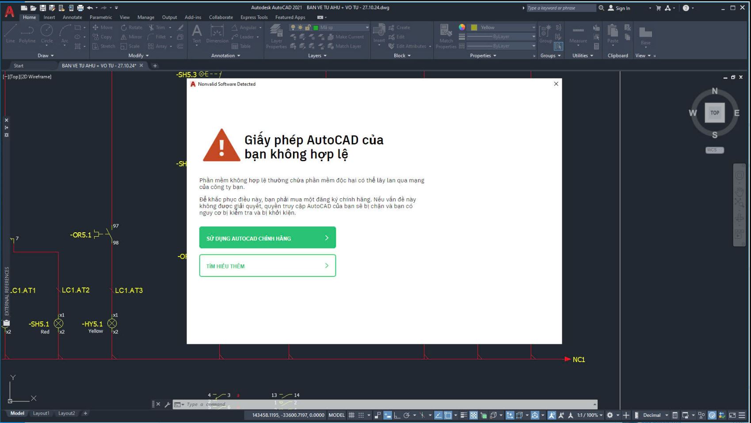Switch to the Annotate ribbon tab

pyautogui.click(x=72, y=17)
